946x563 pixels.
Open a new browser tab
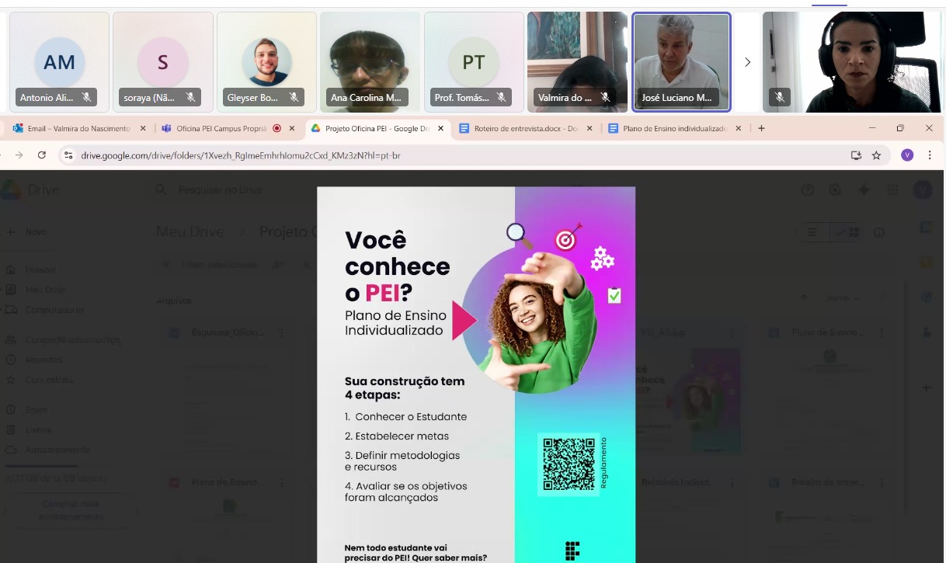[761, 128]
